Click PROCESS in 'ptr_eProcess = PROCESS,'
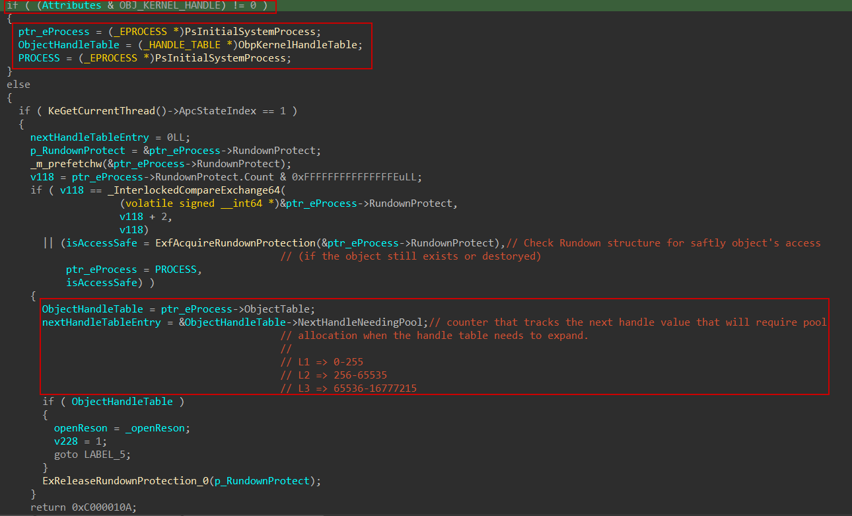Image resolution: width=852 pixels, height=516 pixels. click(176, 270)
